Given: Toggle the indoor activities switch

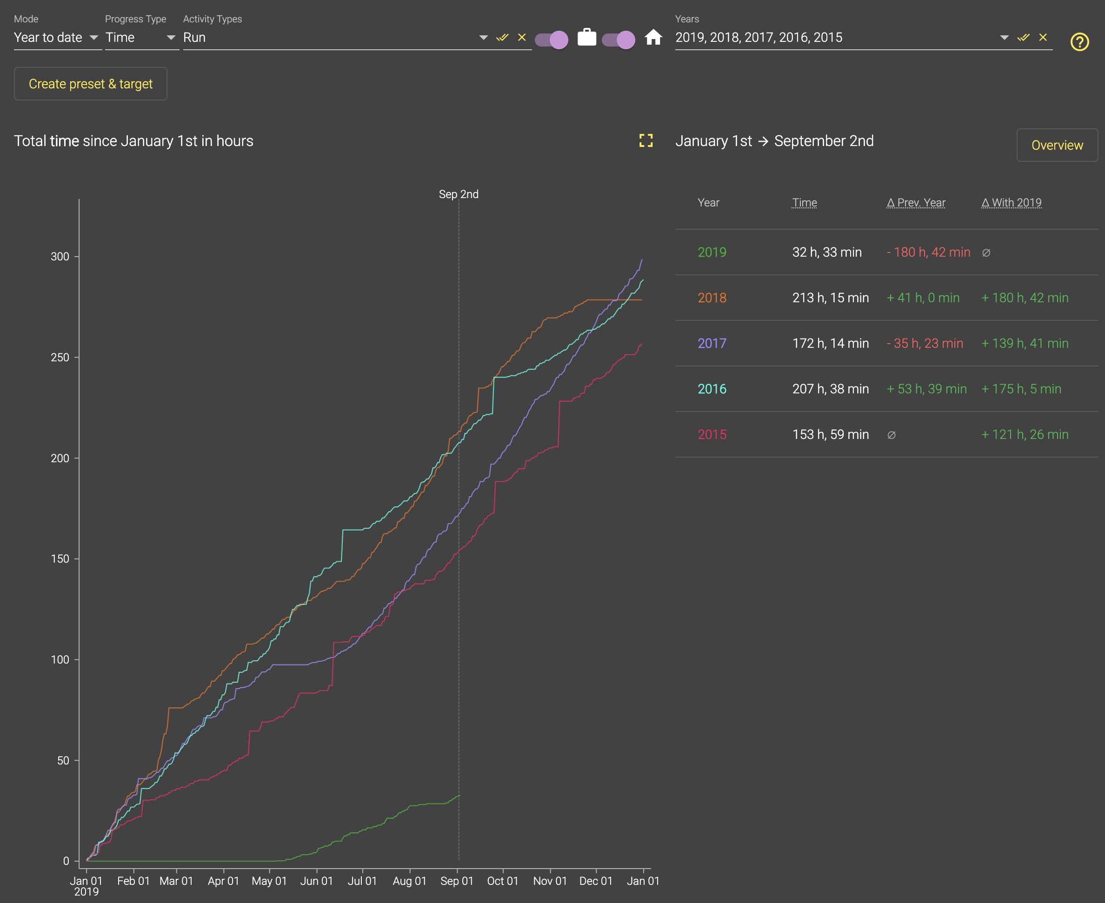Looking at the screenshot, I should point(619,40).
